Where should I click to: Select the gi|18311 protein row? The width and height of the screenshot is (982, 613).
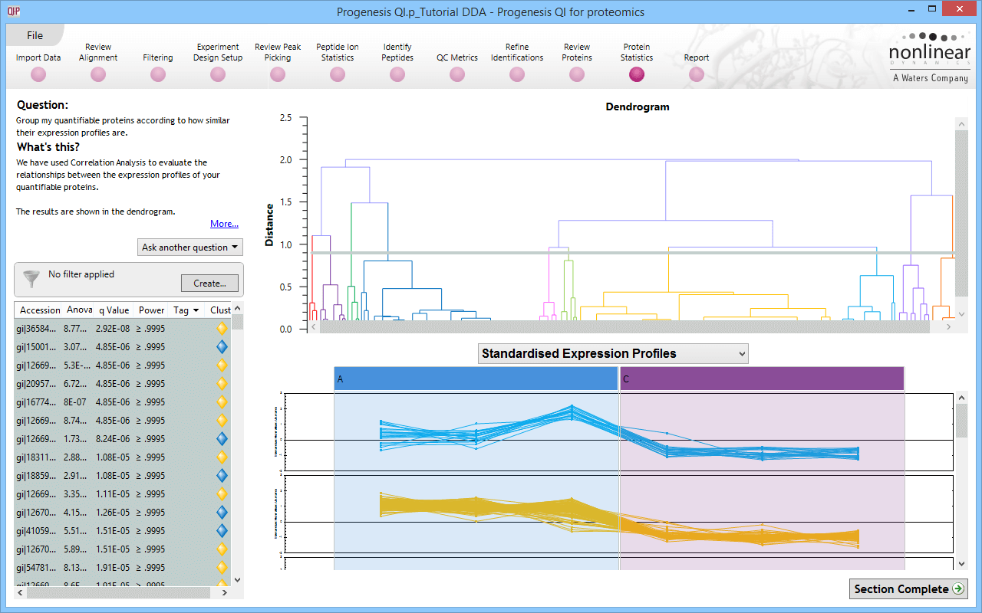tap(123, 457)
